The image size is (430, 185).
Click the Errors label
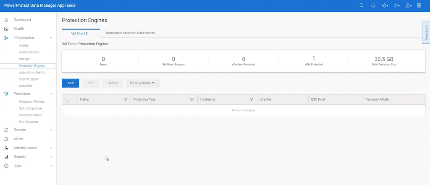(103, 65)
